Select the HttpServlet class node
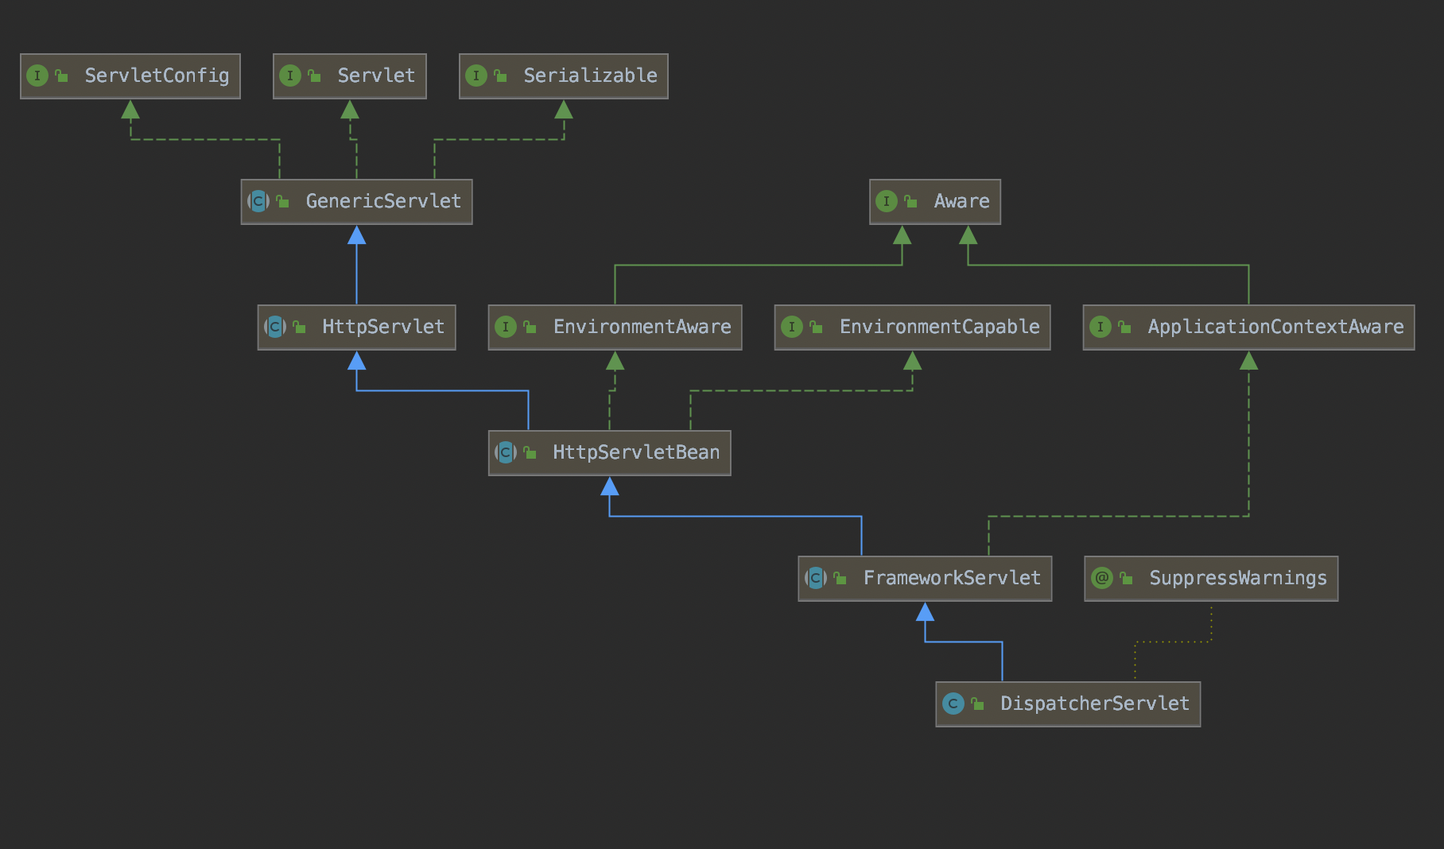The width and height of the screenshot is (1444, 849). 356,328
